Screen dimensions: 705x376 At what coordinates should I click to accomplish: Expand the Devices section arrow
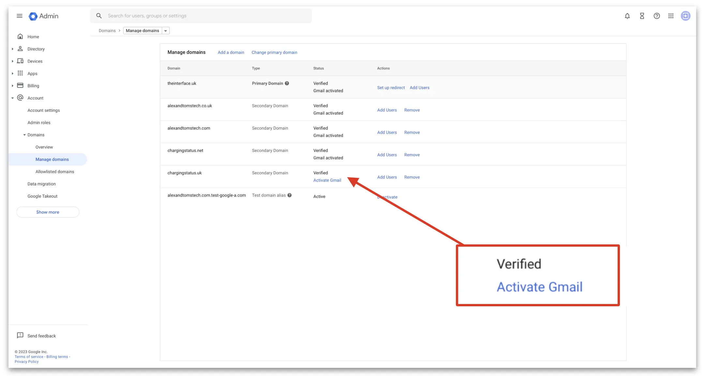point(12,61)
